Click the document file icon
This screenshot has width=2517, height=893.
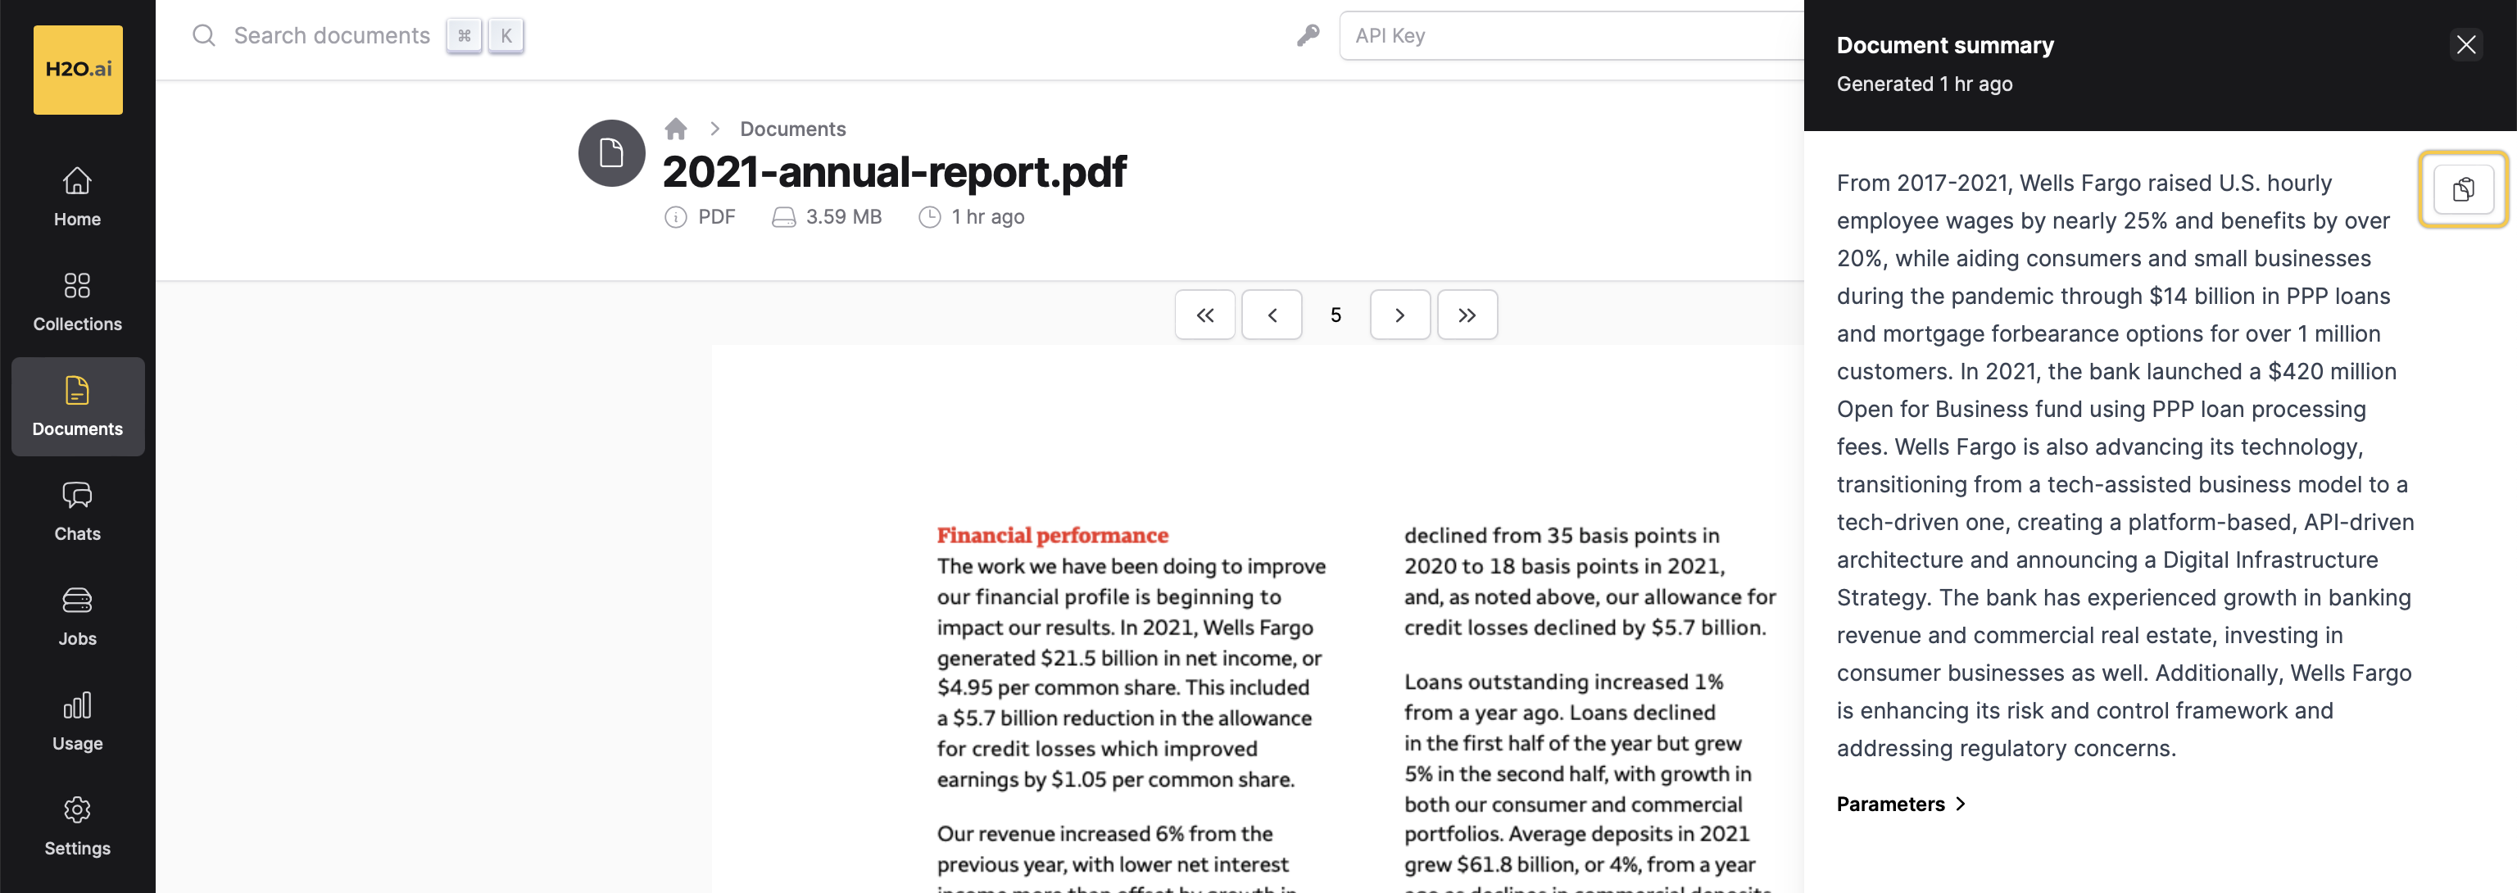click(x=612, y=153)
